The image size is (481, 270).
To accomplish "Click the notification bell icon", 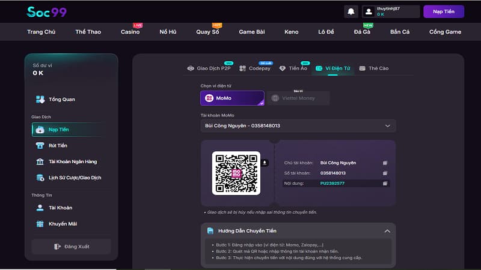I will click(x=351, y=11).
